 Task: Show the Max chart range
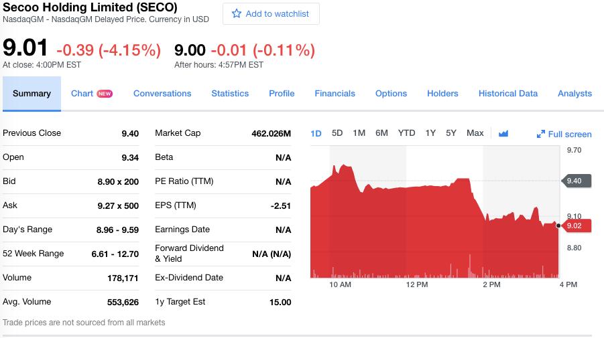(x=475, y=133)
